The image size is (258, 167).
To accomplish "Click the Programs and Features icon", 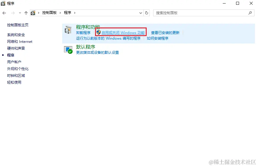I will point(68,30).
